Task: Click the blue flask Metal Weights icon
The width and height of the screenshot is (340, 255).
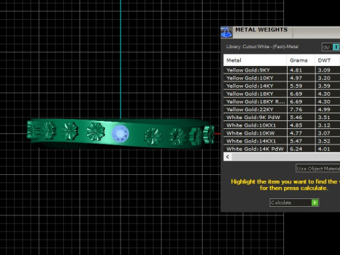Action: click(227, 33)
